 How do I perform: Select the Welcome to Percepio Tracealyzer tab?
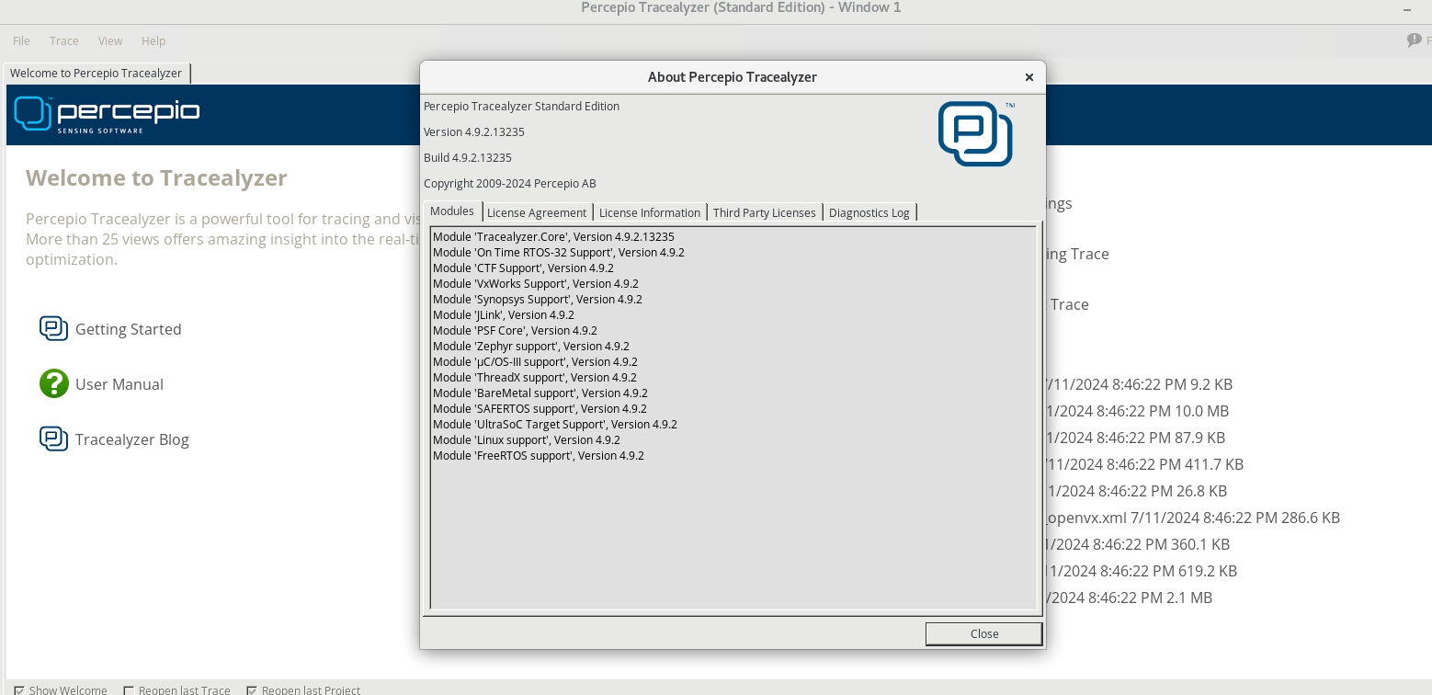coord(97,73)
